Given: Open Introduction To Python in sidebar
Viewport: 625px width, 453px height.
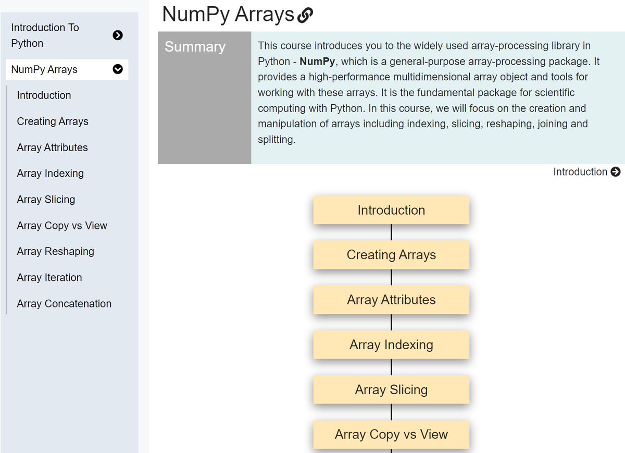Looking at the screenshot, I should pos(45,35).
